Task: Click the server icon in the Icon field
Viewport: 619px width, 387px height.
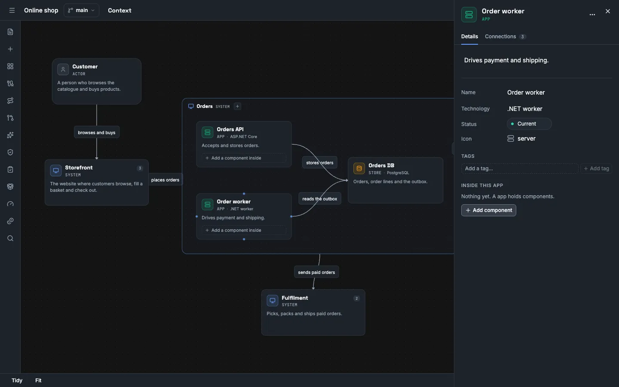Action: [x=511, y=138]
